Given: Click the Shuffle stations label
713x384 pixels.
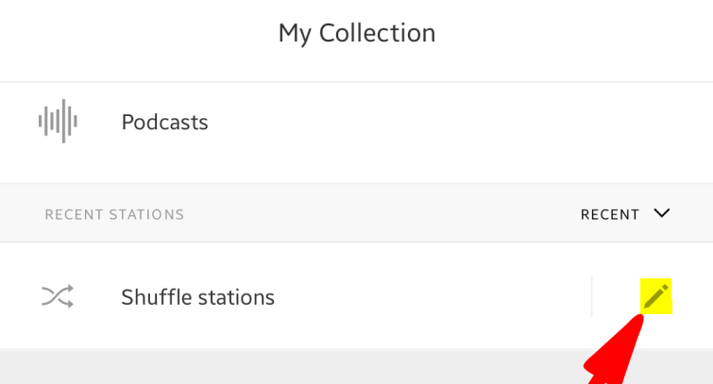Looking at the screenshot, I should pyautogui.click(x=197, y=297).
